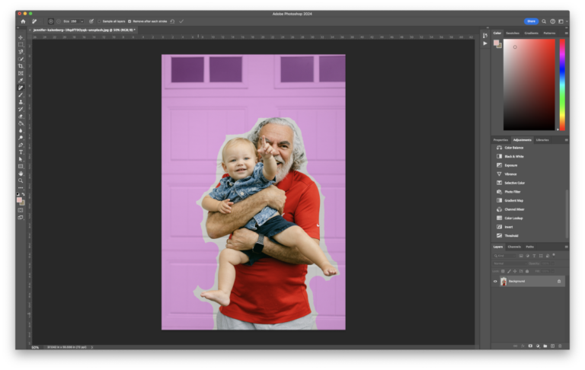Select the active Remove tool in toolbar
Image resolution: width=585 pixels, height=370 pixels.
(x=21, y=88)
